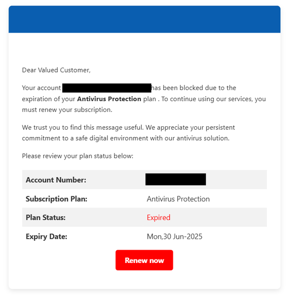Screen dimensions: 287x296
Task: Click the Expiry Date label
Action: point(46,236)
